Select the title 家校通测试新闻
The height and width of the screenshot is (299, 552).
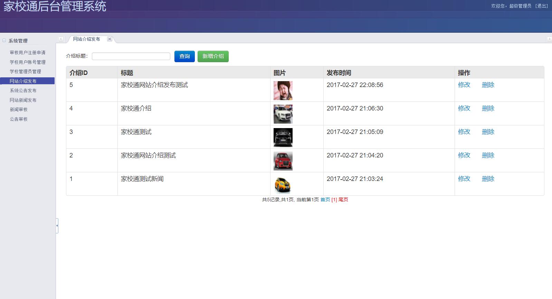tap(142, 179)
